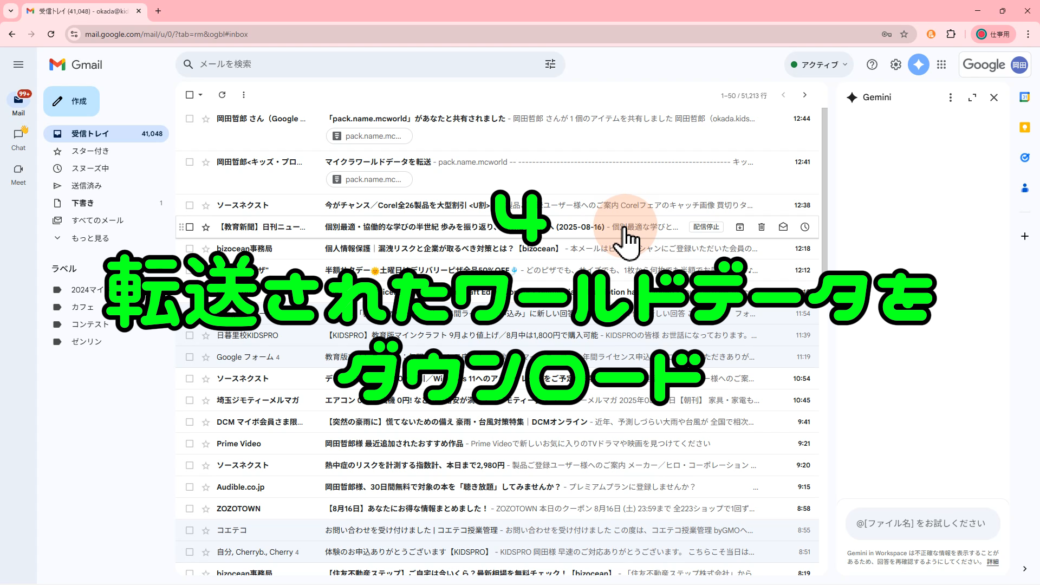Show search options filter icon
Viewport: 1040px width, 585px height.
550,64
